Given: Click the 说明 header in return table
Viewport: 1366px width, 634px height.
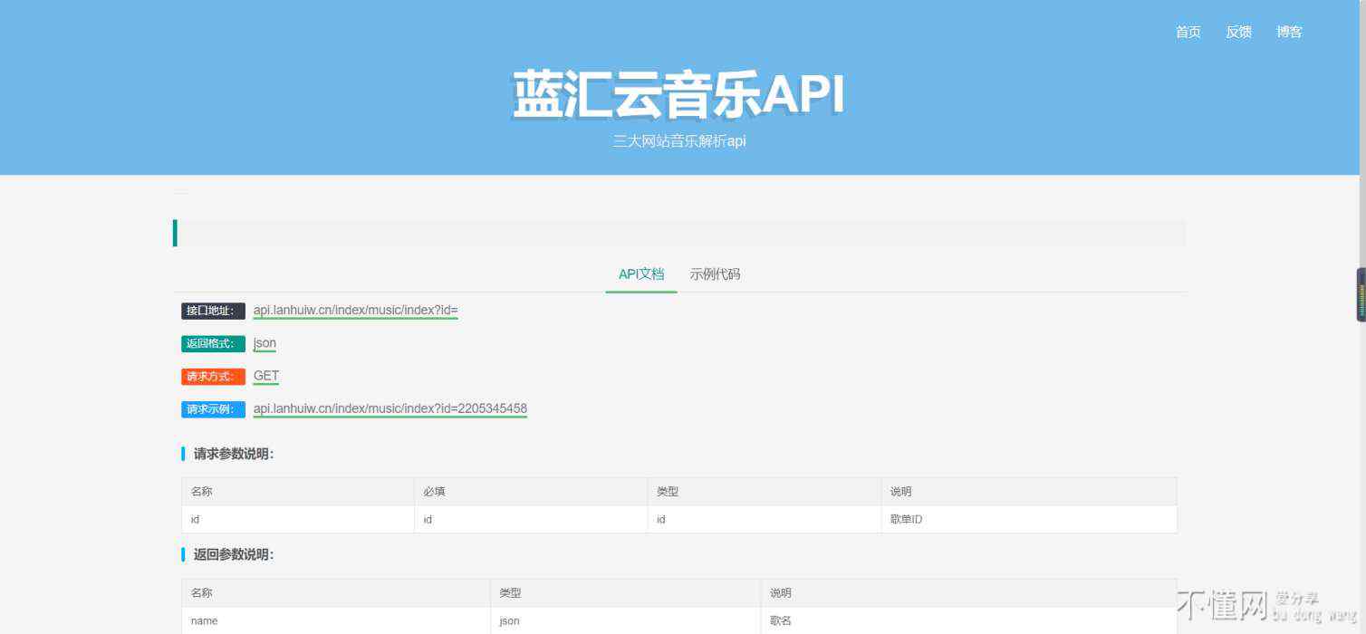Looking at the screenshot, I should click(x=781, y=593).
